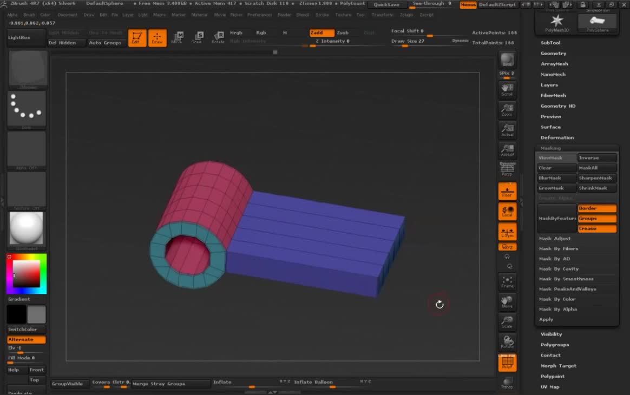This screenshot has width=630, height=395.
Task: Click the SwitchColor button
Action: pos(27,330)
